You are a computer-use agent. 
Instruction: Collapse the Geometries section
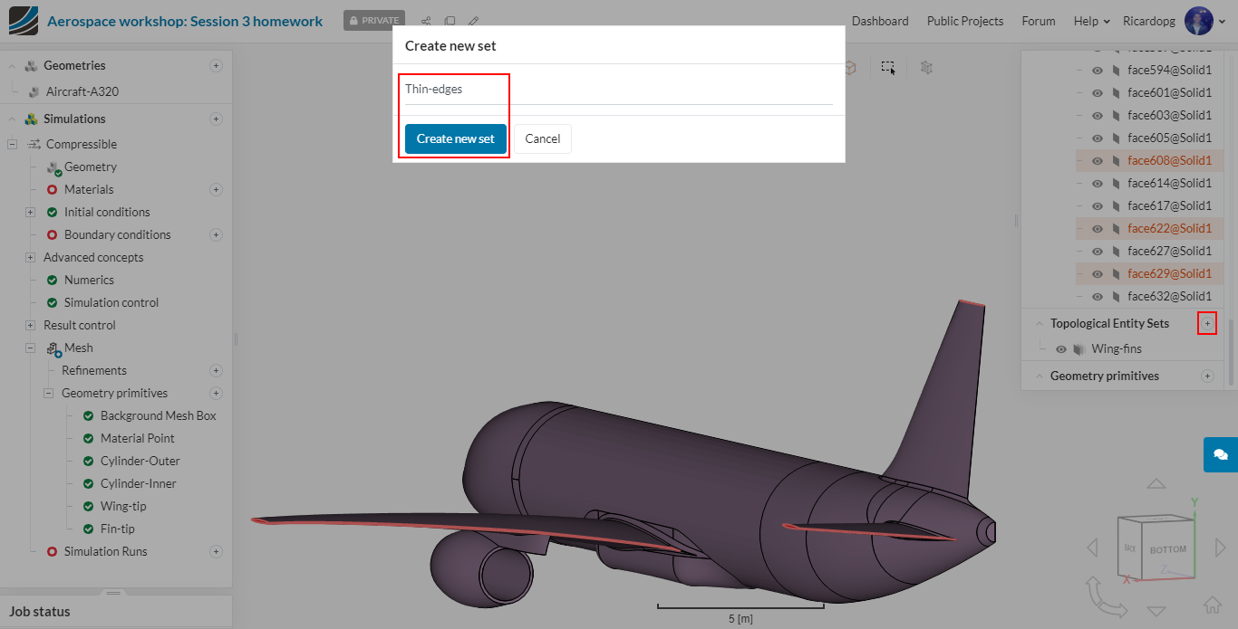tap(13, 65)
